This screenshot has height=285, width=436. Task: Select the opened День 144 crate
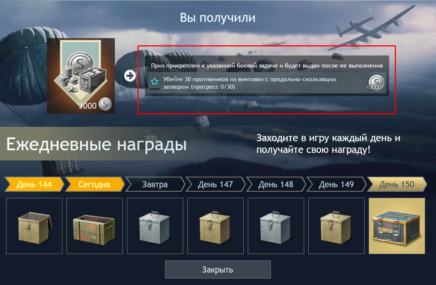[34, 226]
